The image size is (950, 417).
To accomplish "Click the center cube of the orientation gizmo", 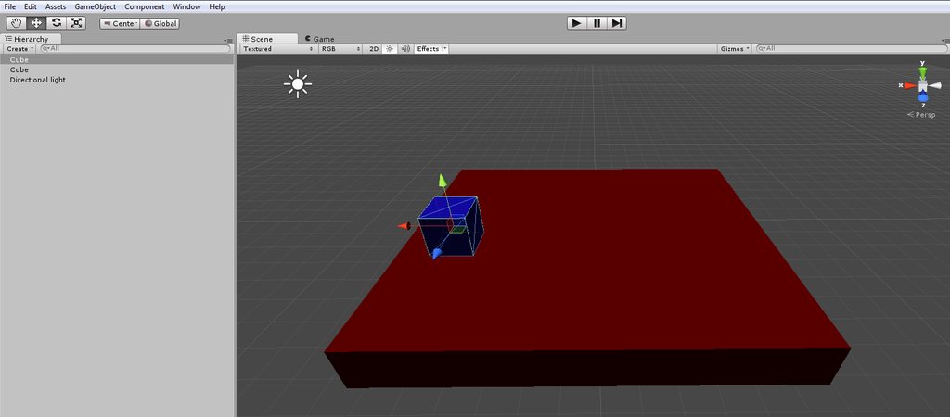I will pyautogui.click(x=923, y=86).
